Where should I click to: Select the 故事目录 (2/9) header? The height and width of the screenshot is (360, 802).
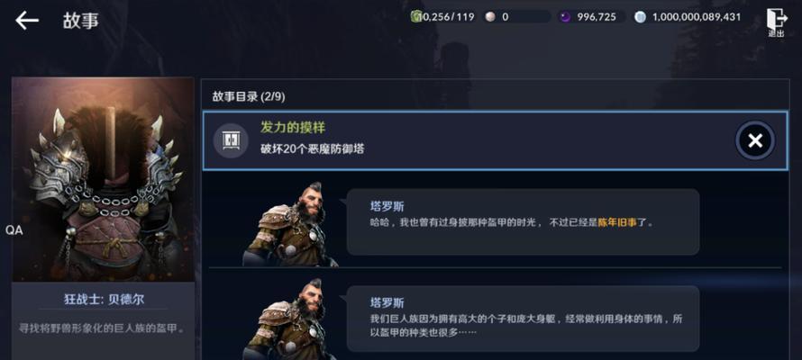(x=249, y=96)
